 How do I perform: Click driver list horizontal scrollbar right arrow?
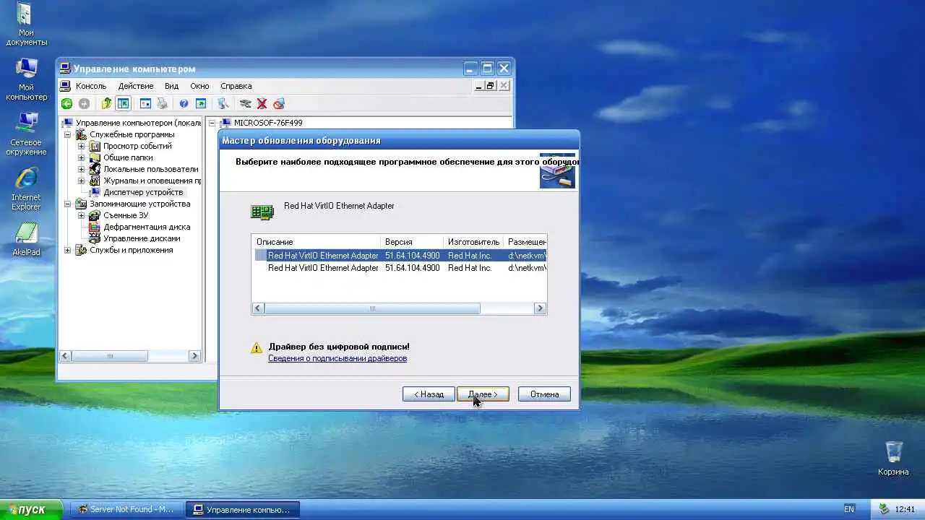(x=540, y=308)
